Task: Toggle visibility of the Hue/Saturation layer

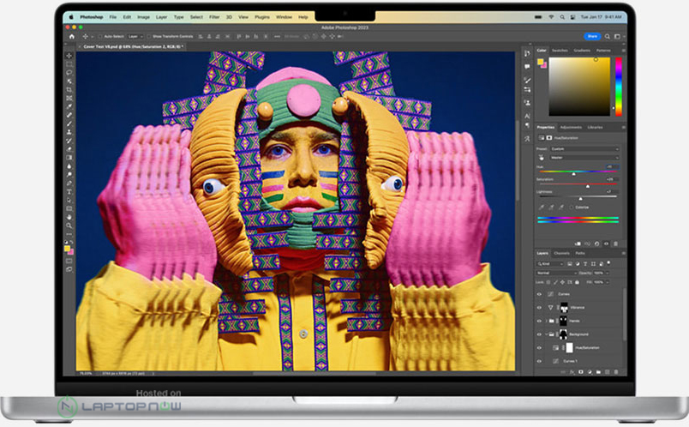Action: 539,347
